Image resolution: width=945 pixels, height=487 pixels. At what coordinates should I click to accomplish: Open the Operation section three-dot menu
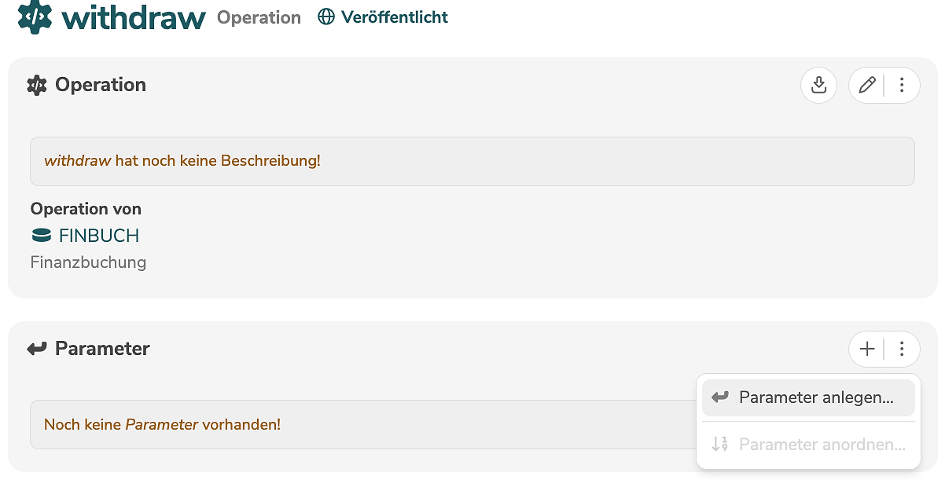pos(902,85)
